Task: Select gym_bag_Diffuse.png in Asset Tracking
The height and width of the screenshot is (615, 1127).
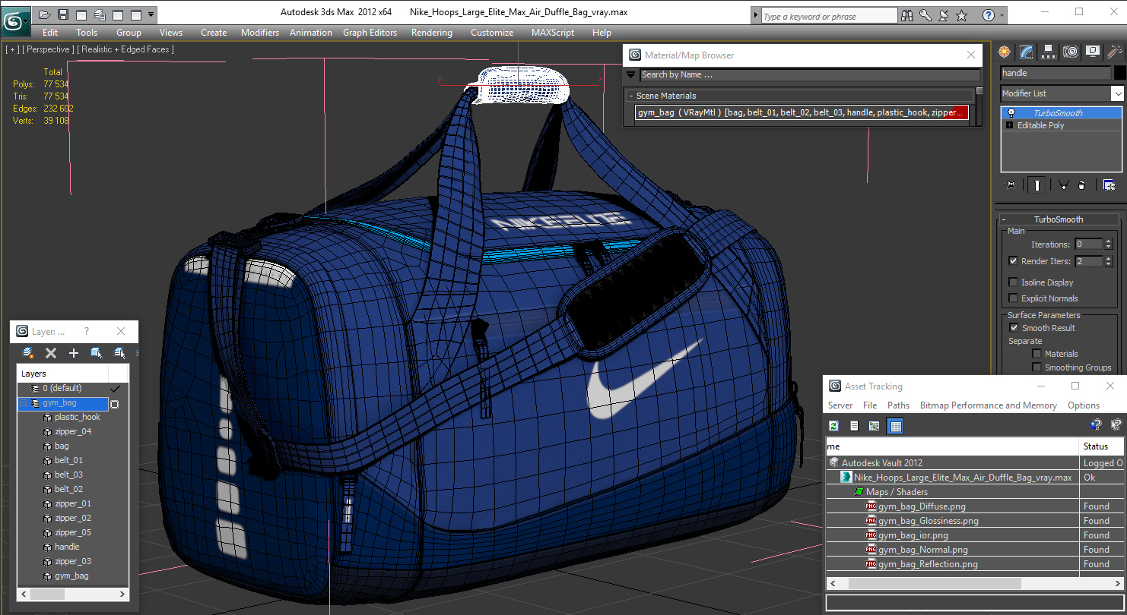Action: point(922,506)
